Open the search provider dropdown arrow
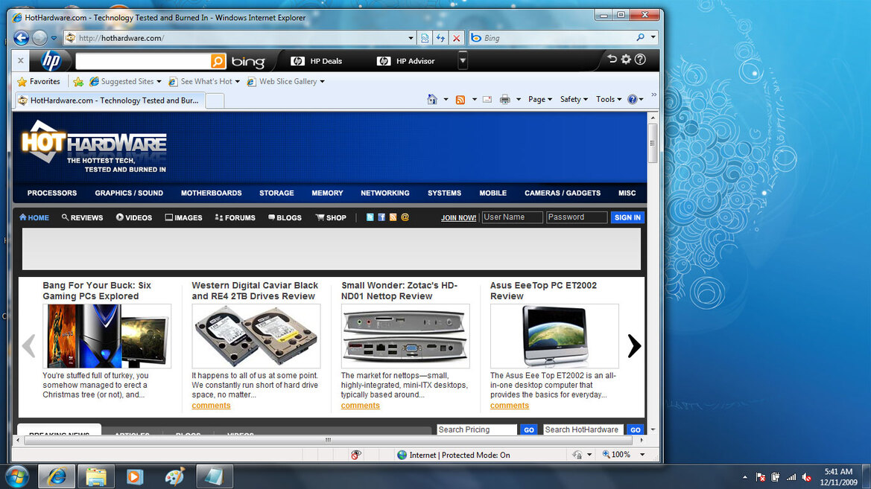This screenshot has height=489, width=871. tap(653, 38)
